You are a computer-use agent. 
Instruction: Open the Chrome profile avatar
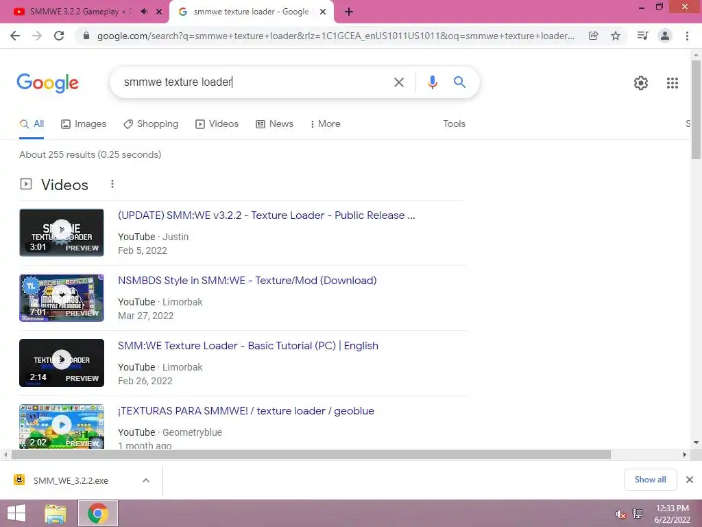665,36
